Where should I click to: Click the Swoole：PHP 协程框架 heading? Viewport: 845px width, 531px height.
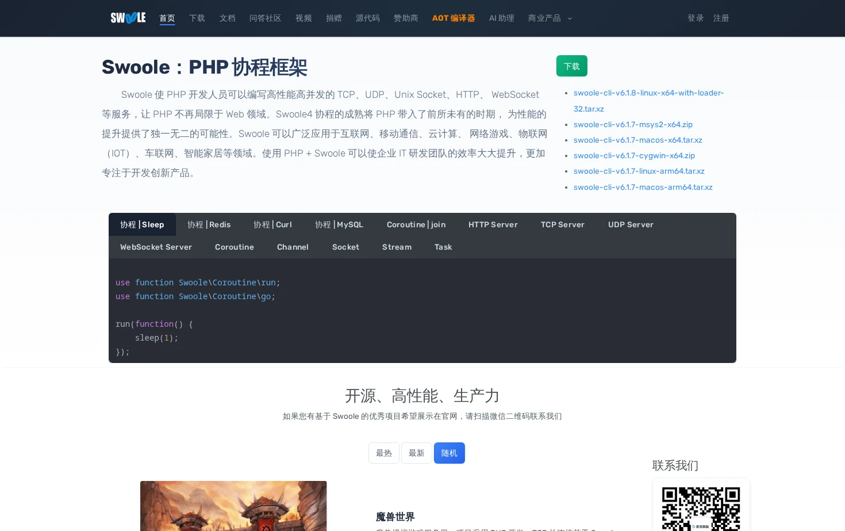click(x=205, y=67)
